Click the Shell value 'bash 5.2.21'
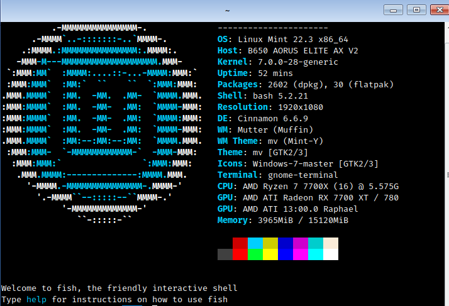449x306 pixels. pyautogui.click(x=280, y=96)
